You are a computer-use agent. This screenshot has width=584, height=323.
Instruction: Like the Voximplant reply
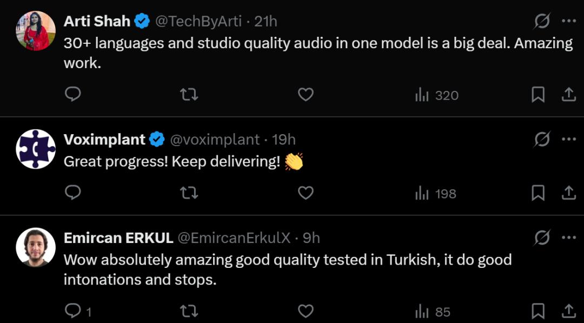[306, 193]
